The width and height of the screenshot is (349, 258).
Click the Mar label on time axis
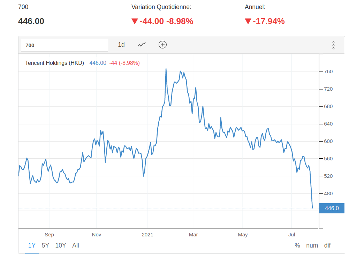193,235
